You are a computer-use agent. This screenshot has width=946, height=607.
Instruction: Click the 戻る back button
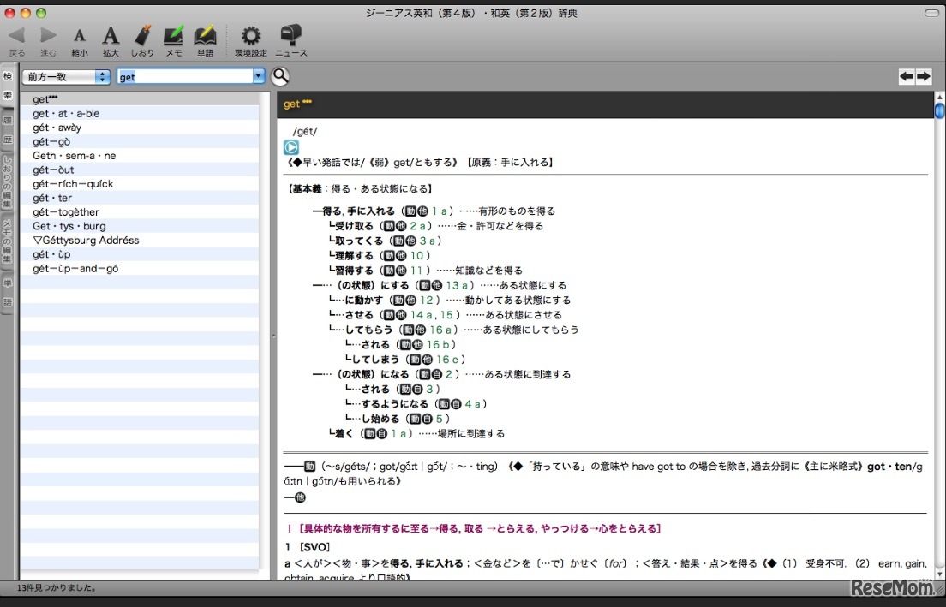coord(16,36)
